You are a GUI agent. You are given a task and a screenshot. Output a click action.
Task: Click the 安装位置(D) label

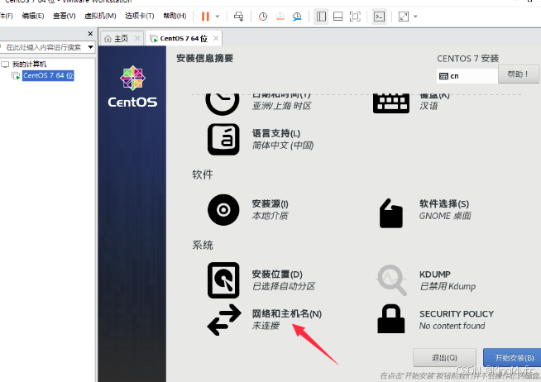tap(277, 274)
